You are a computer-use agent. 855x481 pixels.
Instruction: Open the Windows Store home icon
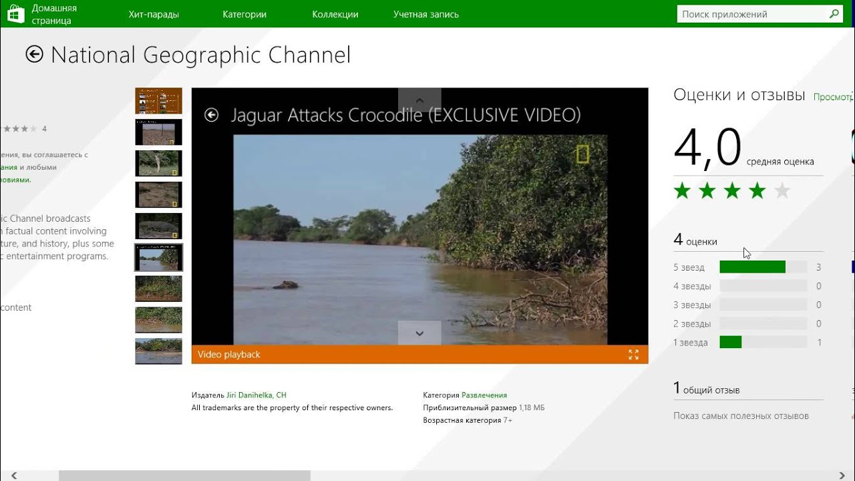tap(15, 14)
